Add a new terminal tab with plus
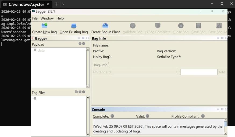This screenshot has height=137, width=235. point(57,4)
